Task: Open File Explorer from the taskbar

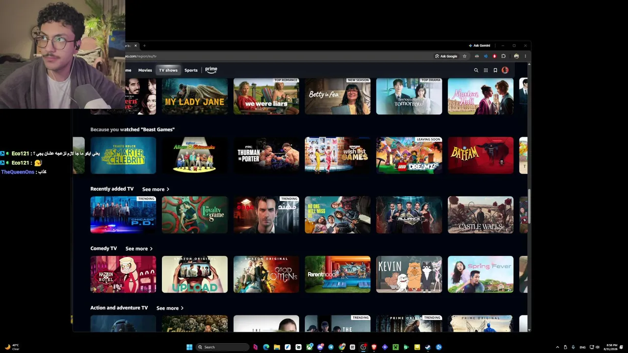Action: click(277, 347)
